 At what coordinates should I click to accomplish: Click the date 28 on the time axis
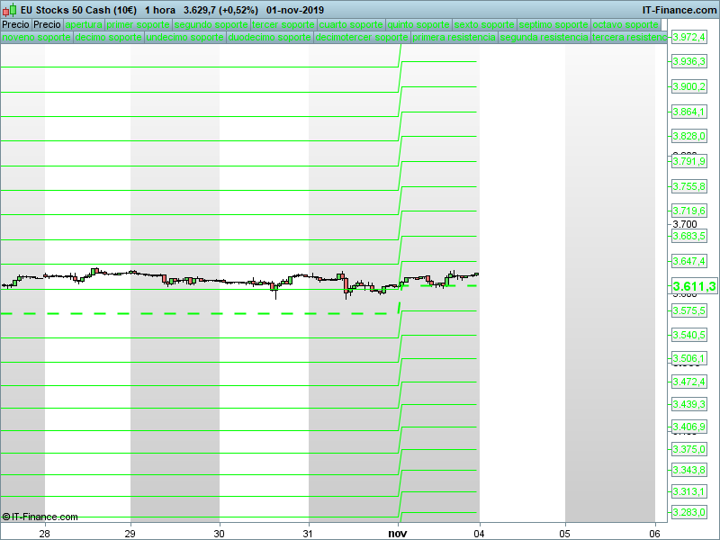coord(44,534)
